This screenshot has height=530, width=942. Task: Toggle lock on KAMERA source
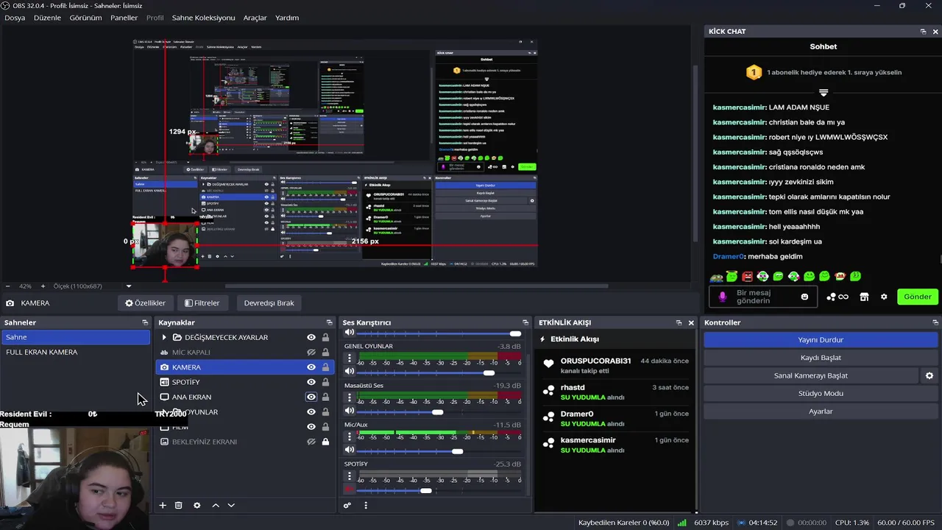click(x=325, y=367)
